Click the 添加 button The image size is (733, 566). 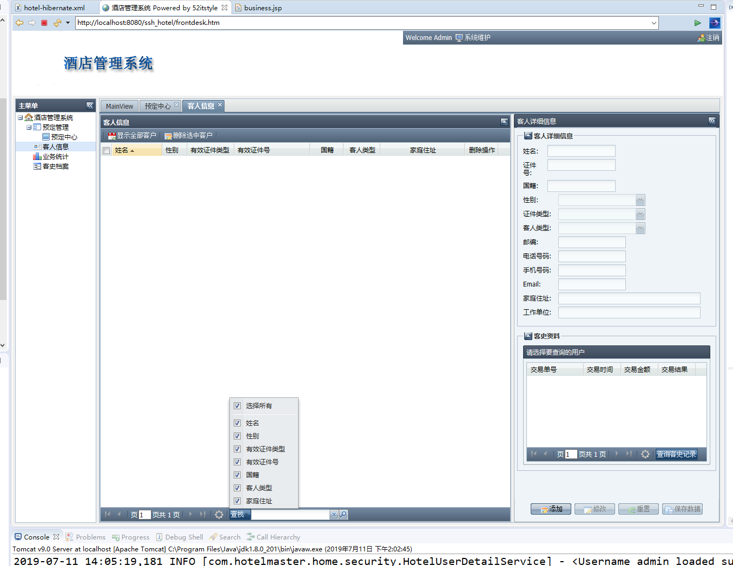551,509
